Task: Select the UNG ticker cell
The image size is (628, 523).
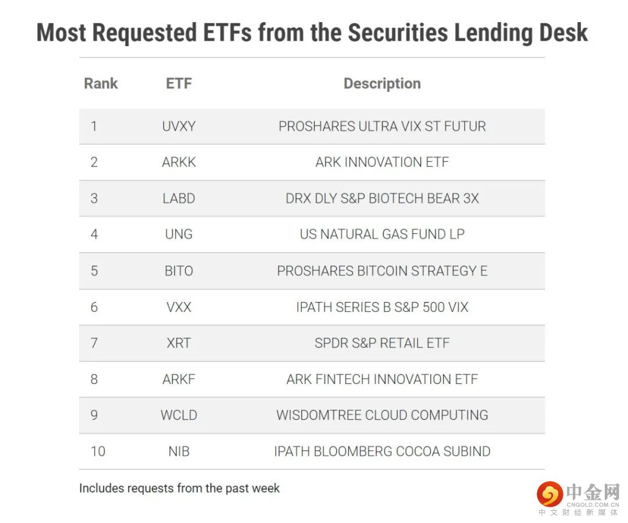Action: pos(179,234)
